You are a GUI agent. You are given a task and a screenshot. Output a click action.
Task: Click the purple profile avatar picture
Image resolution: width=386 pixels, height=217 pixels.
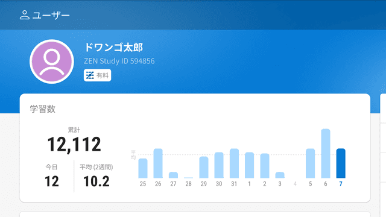(52, 61)
